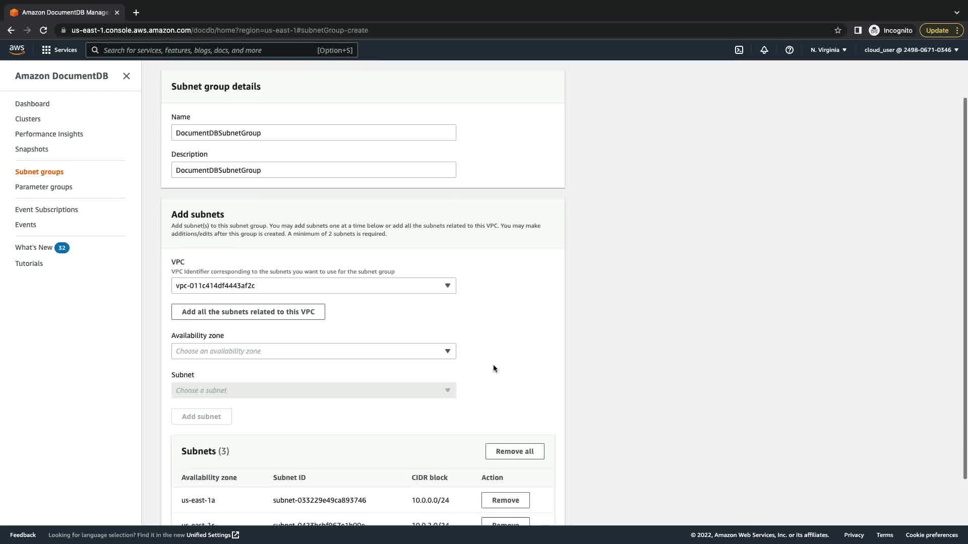The width and height of the screenshot is (968, 544).
Task: Click Add all the subnets related to this VPC
Action: coord(248,312)
